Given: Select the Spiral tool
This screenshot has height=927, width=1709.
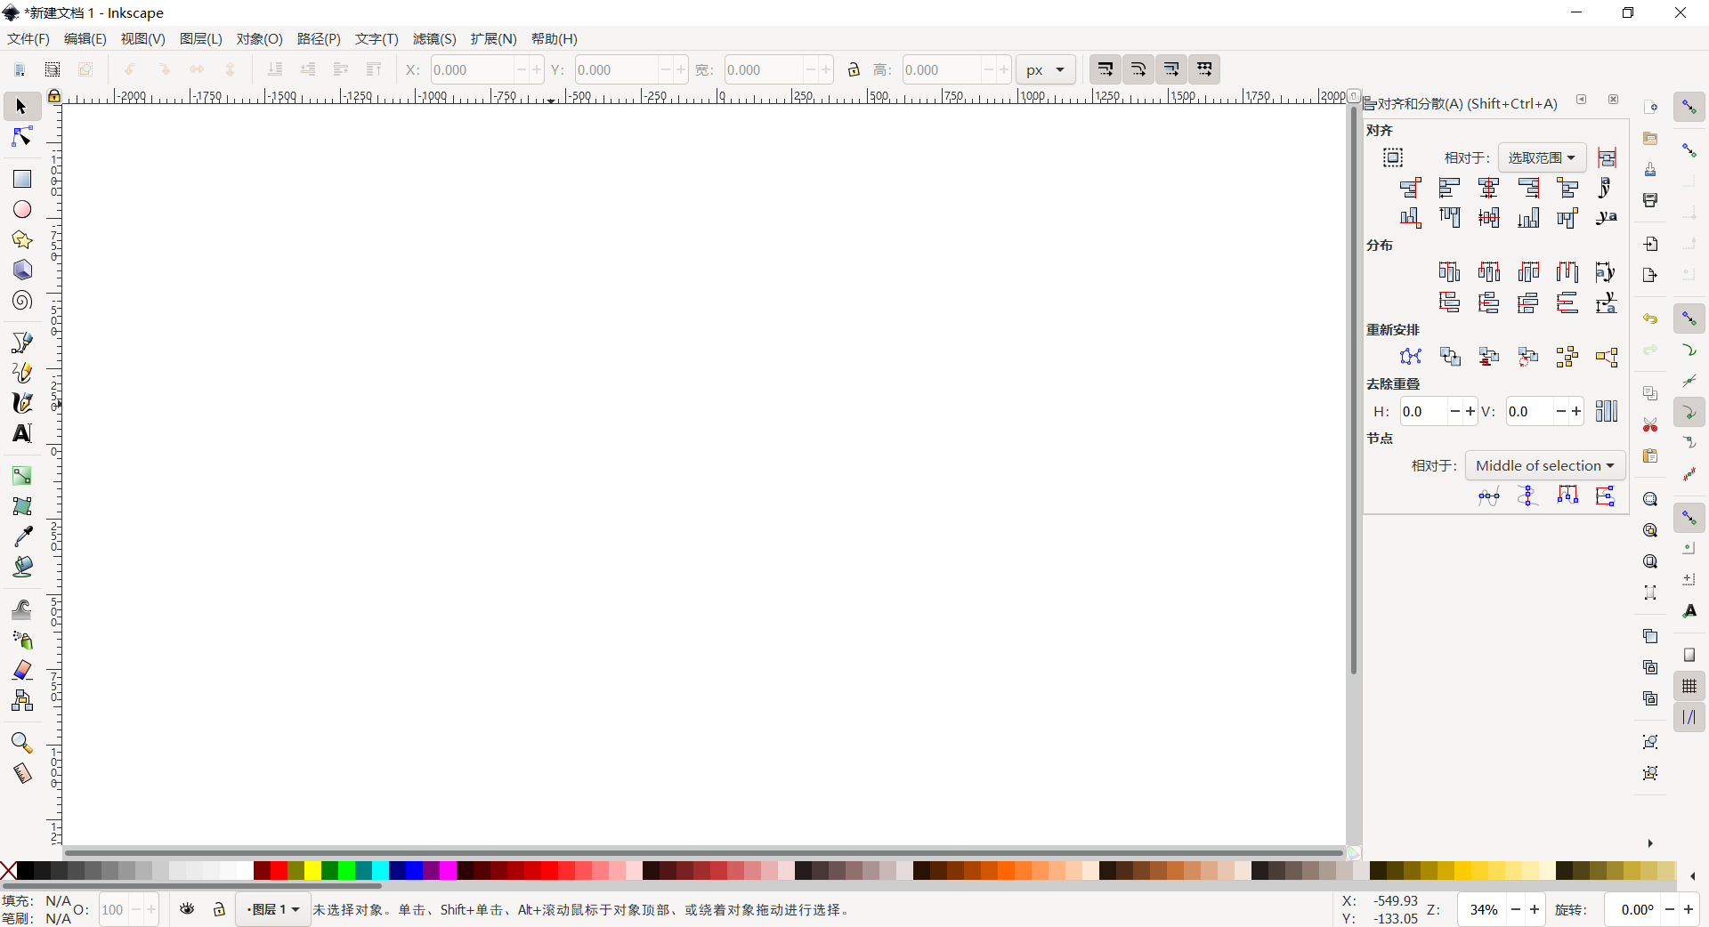Looking at the screenshot, I should click(x=20, y=300).
